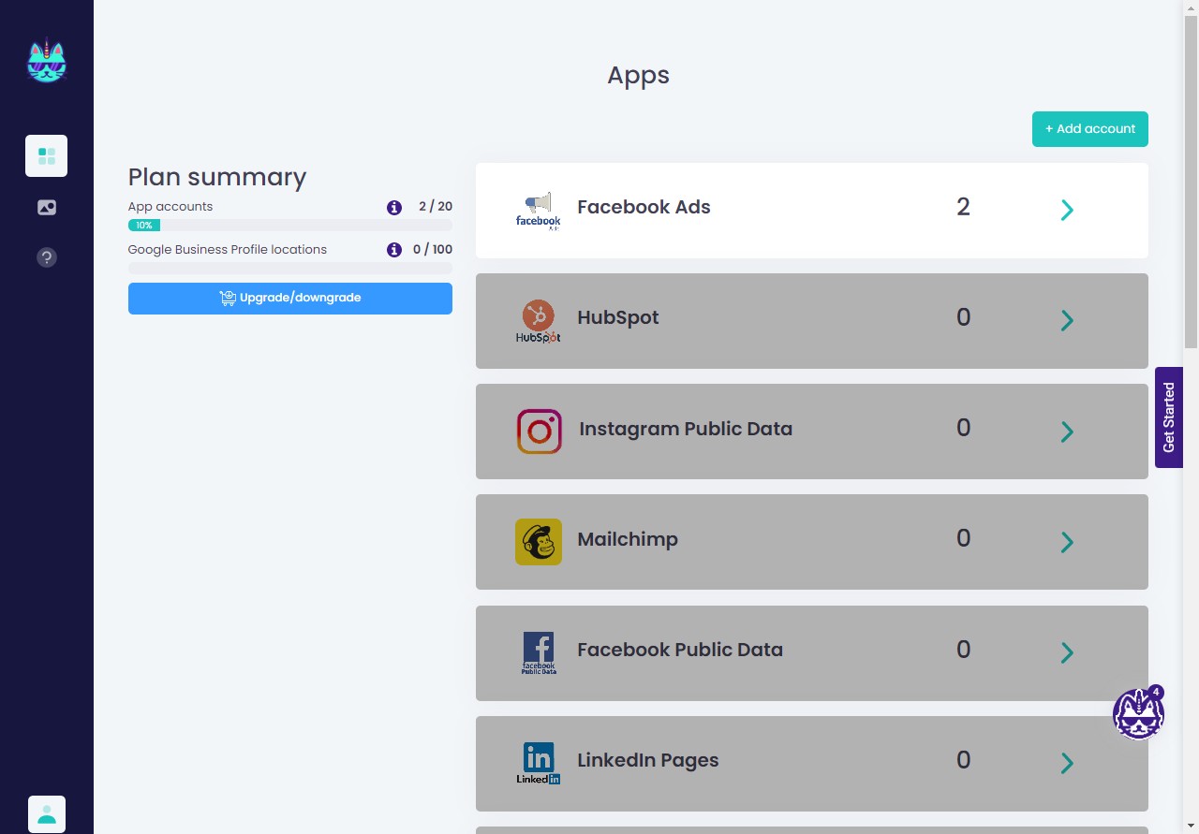Click the Facebook Public Data count 0
Screen dimensions: 1199x834
(963, 649)
